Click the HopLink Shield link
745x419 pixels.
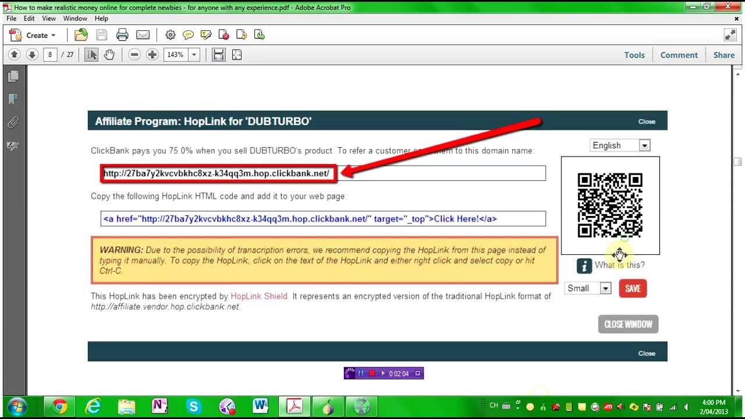[x=259, y=296]
